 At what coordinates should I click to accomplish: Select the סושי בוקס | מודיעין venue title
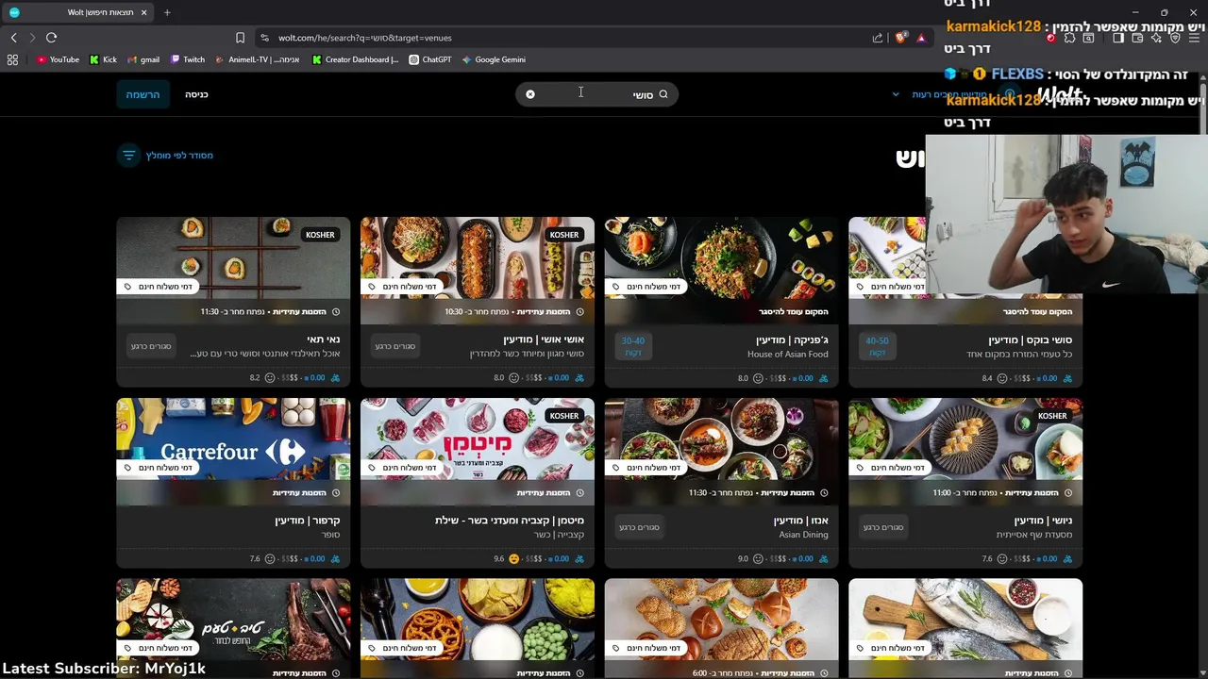pyautogui.click(x=1030, y=339)
